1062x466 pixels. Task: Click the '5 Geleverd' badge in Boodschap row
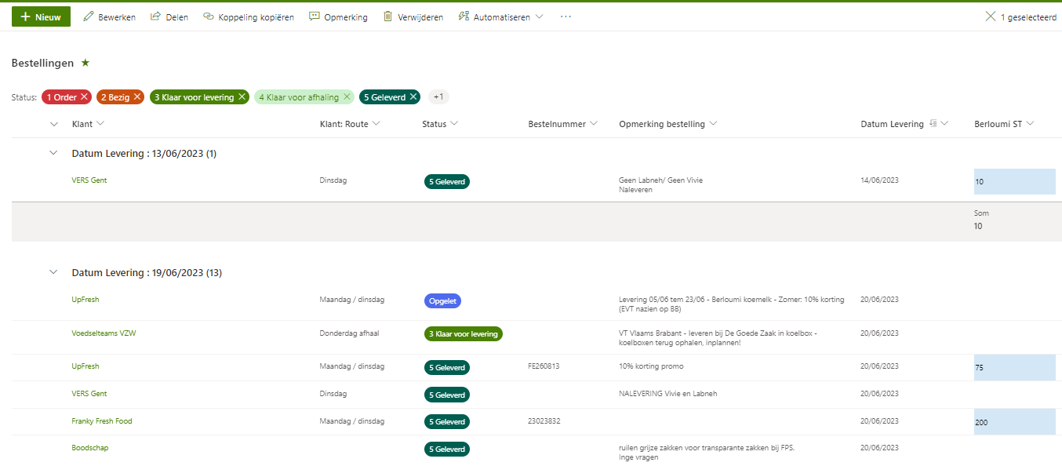447,450
